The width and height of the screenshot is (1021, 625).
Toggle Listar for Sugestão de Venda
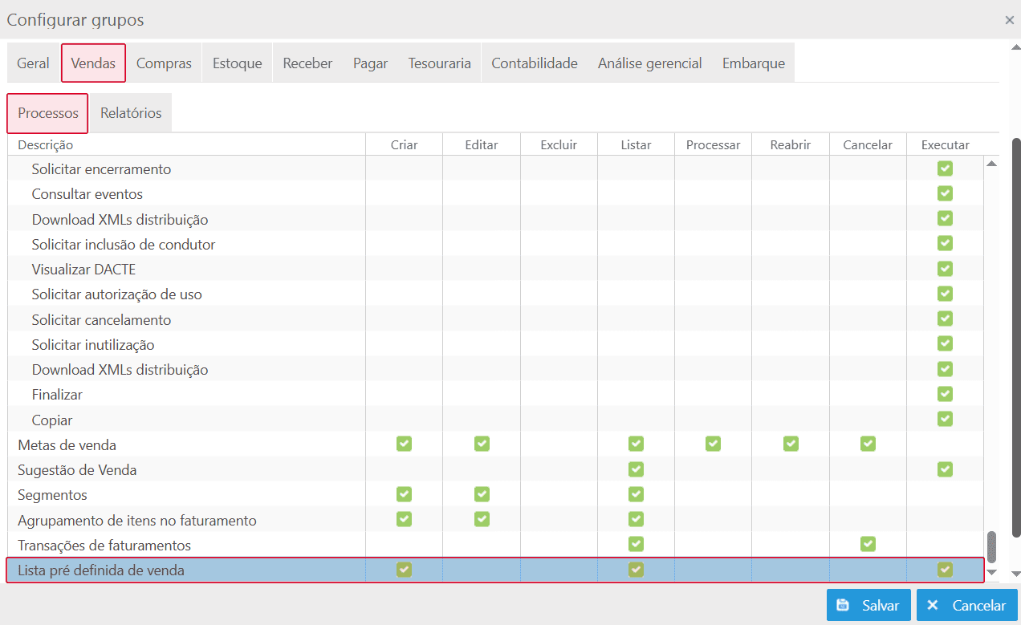(636, 469)
